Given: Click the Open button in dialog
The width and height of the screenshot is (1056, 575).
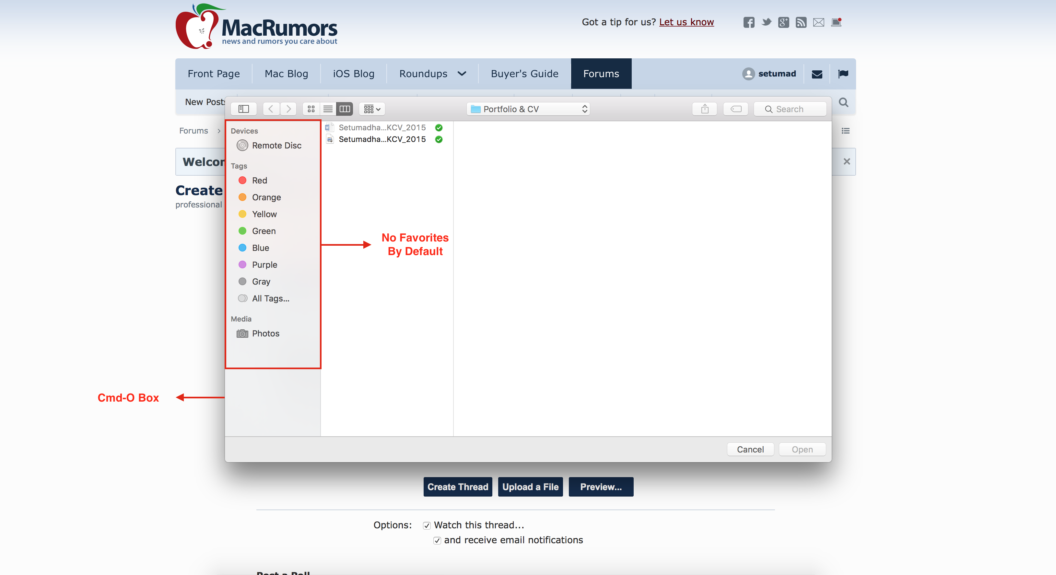Looking at the screenshot, I should pos(802,449).
